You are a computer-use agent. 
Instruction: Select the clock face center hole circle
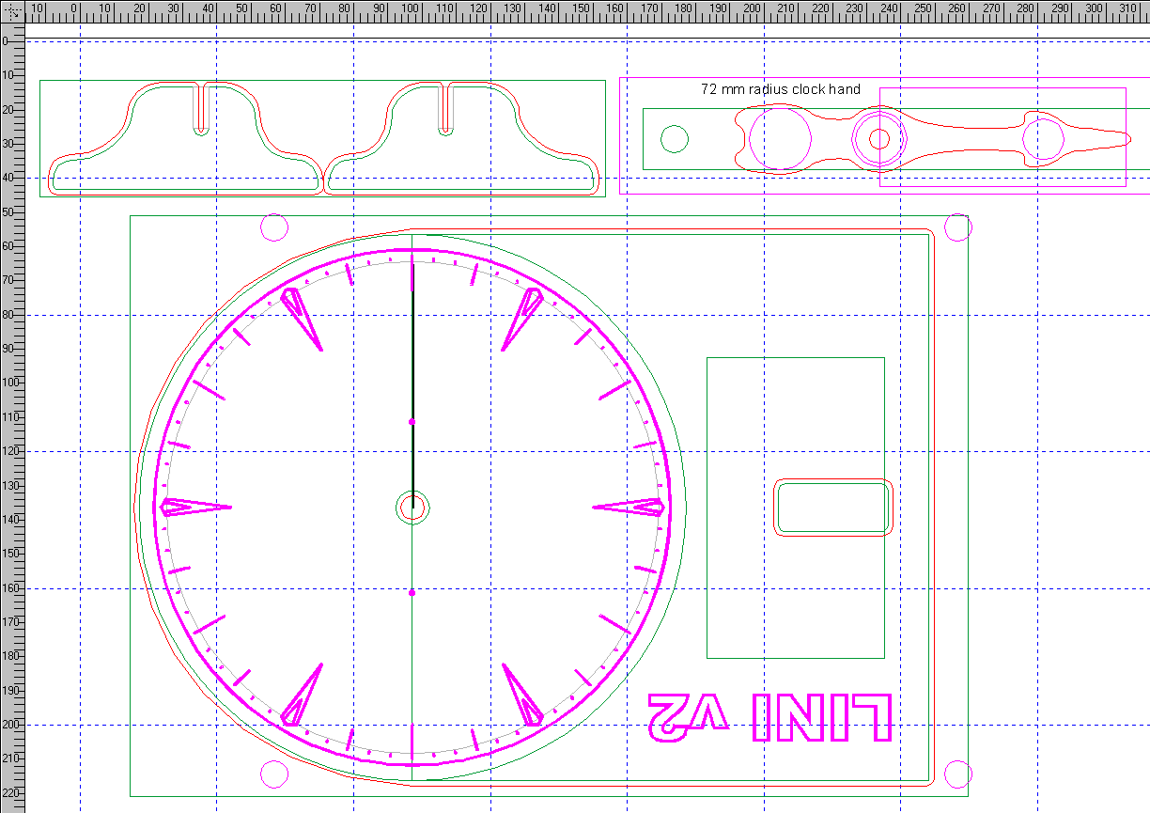tap(412, 508)
